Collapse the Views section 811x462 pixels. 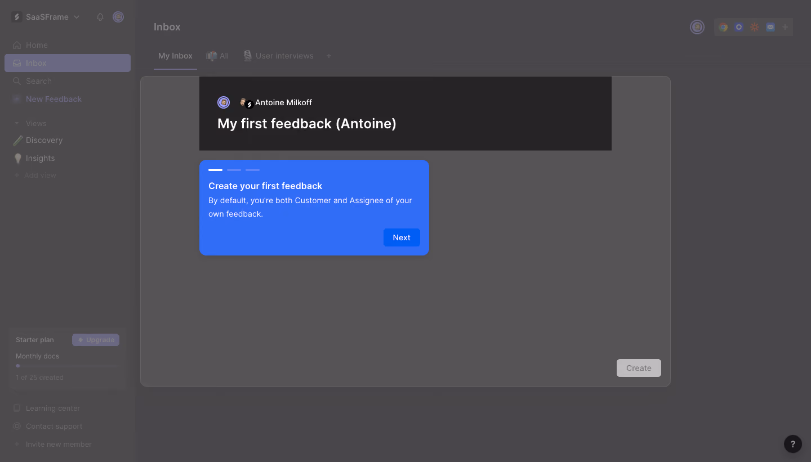pyautogui.click(x=17, y=123)
